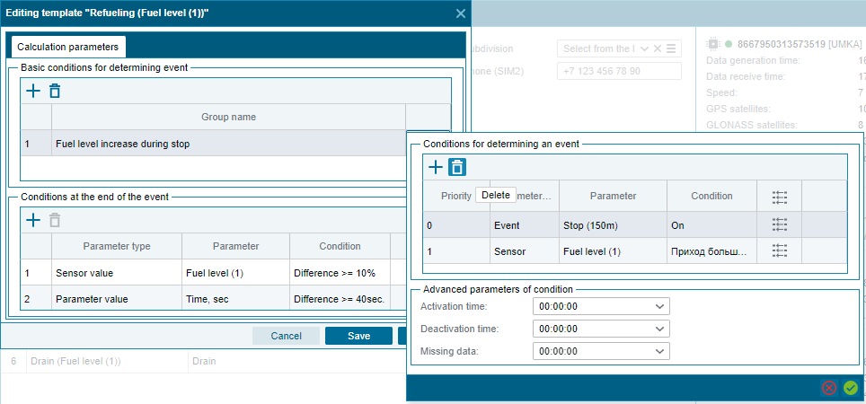Click the Condition column header in popup
This screenshot has height=404, width=866.
[x=711, y=196]
